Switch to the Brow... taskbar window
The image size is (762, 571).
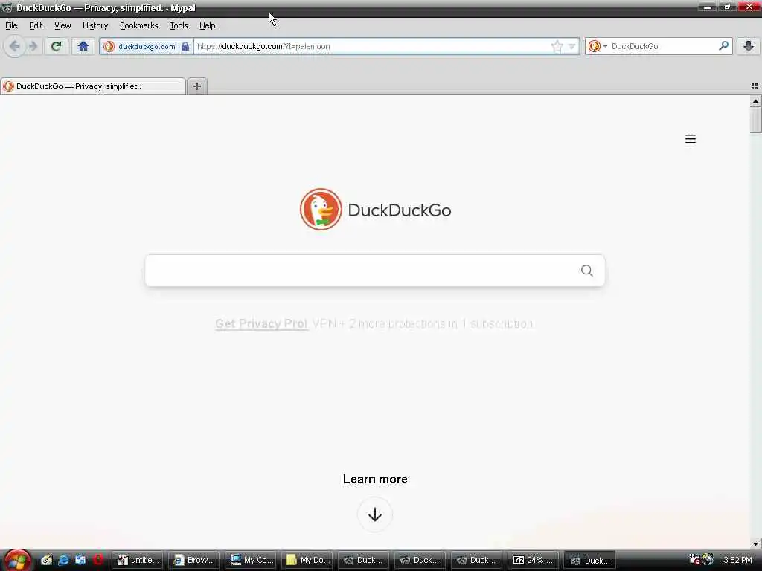(x=194, y=560)
